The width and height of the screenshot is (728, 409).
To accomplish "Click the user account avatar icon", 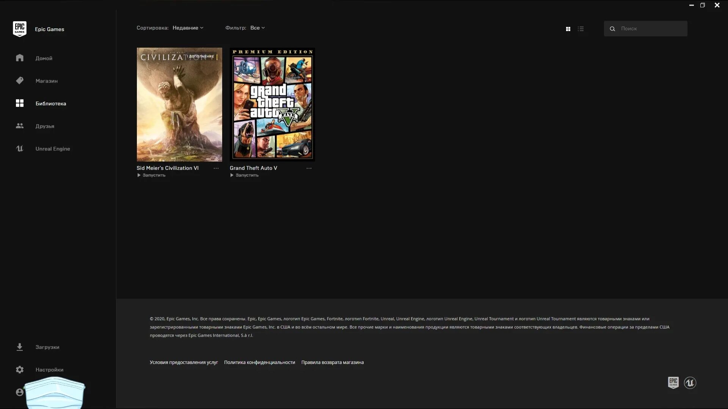I will 20,392.
